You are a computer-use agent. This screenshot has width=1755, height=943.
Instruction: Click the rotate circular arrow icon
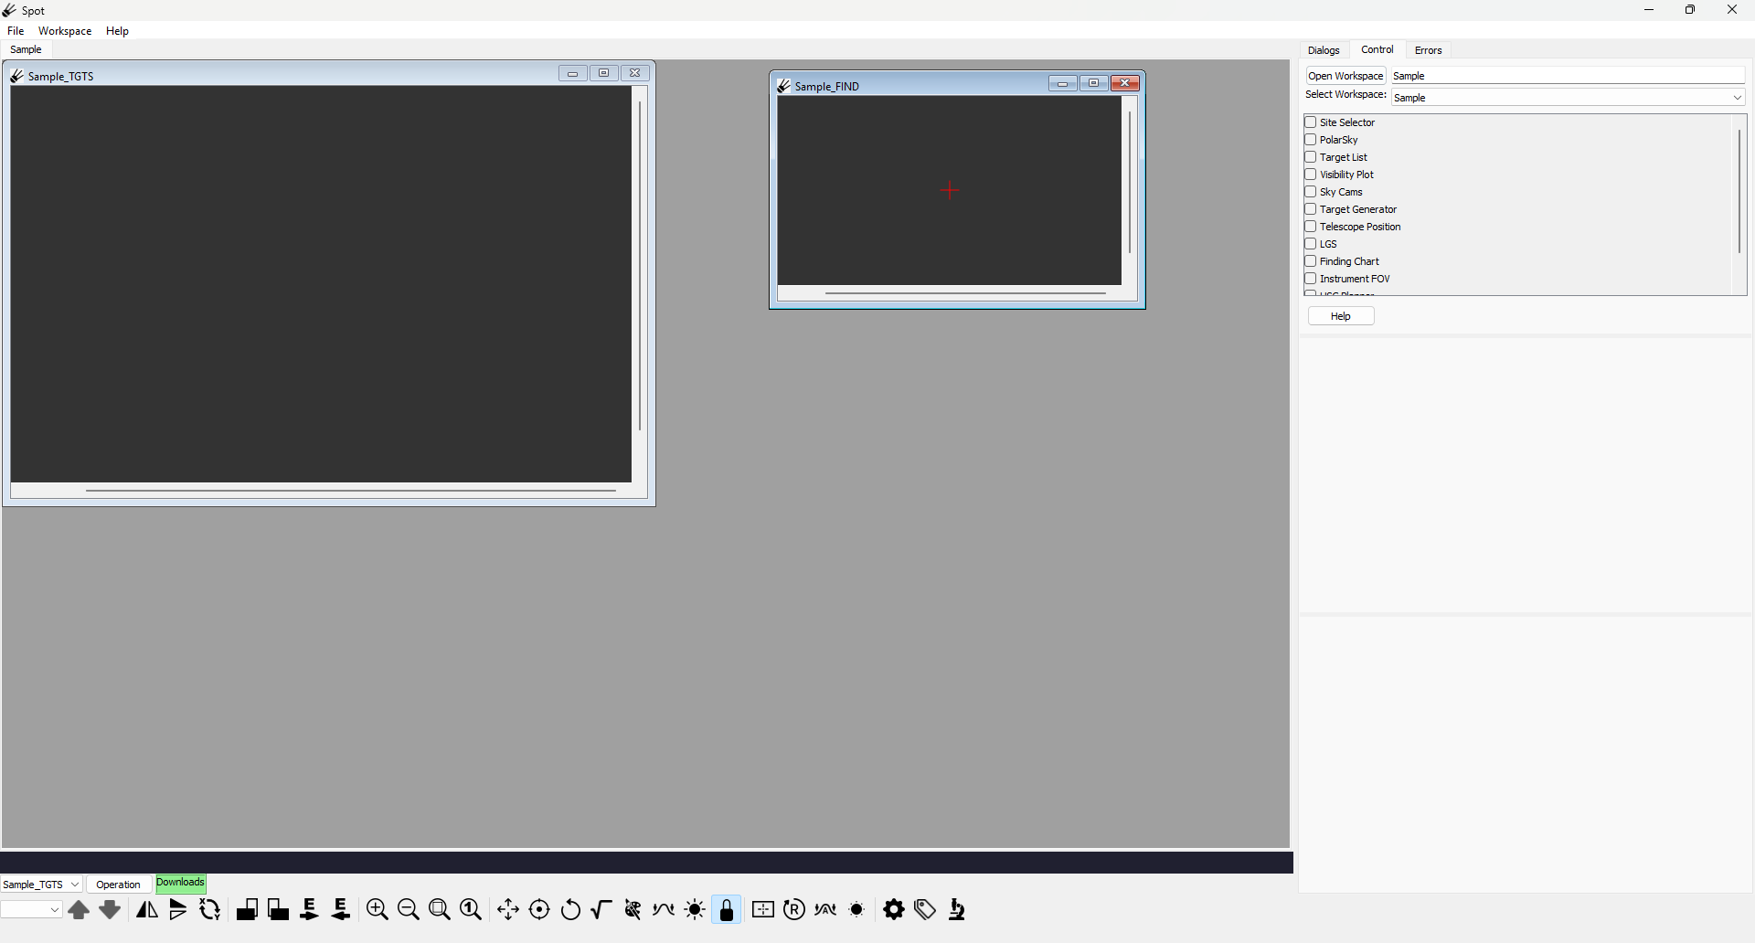coord(571,910)
